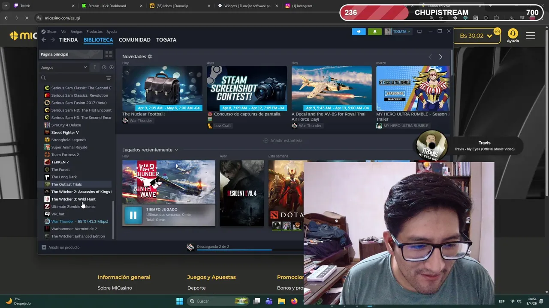This screenshot has height=308, width=549.
Task: Open the Steam Screenshot Contest news card
Action: pos(247,88)
